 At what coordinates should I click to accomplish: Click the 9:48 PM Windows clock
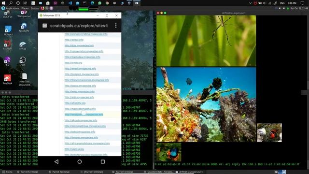(292, 3)
